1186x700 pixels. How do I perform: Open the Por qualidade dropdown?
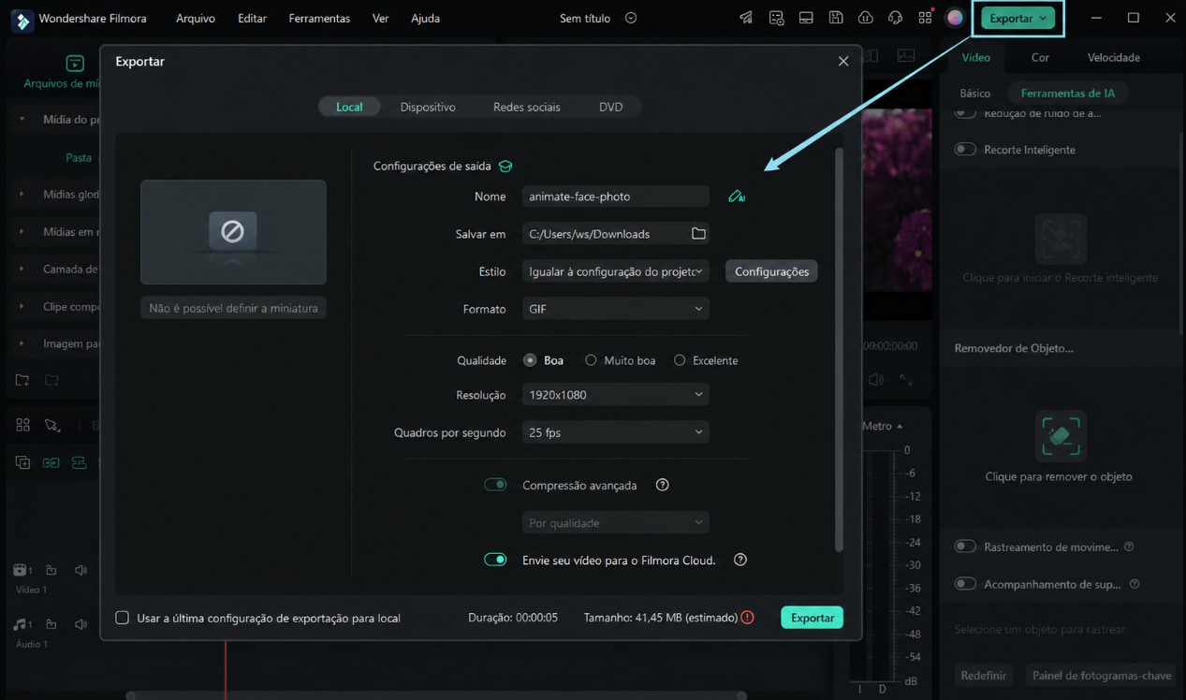point(615,523)
